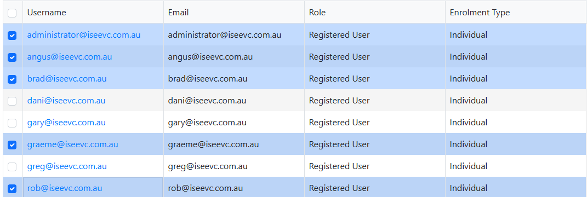Open the brad@iseevc.com.au username link
The image size is (587, 197).
click(67, 78)
